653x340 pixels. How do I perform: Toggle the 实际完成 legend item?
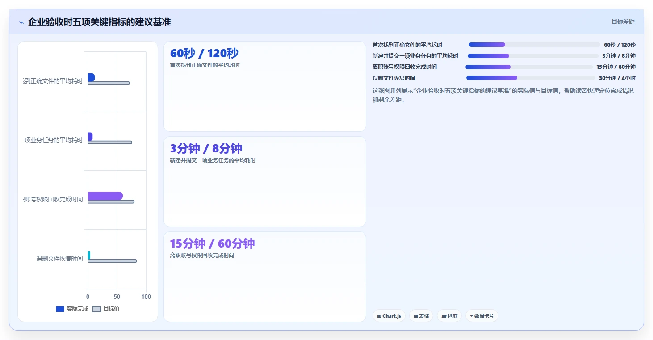click(x=72, y=309)
